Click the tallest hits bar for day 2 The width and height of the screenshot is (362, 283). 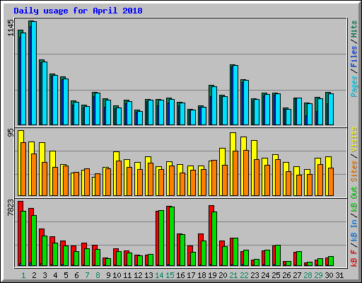(x=30, y=73)
